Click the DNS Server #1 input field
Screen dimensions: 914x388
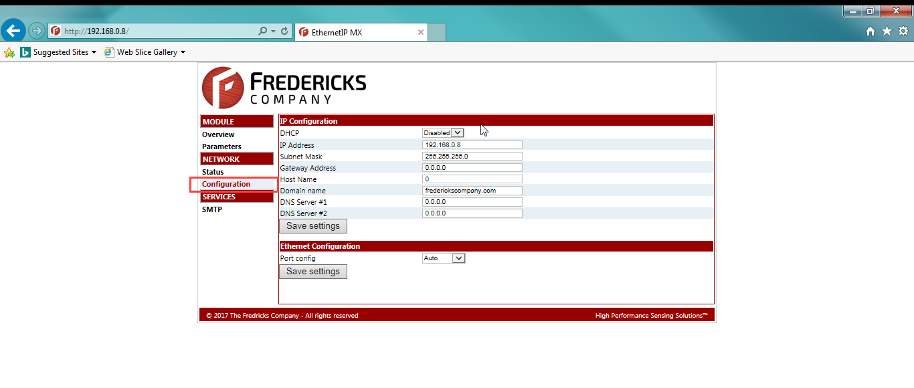[x=472, y=202]
